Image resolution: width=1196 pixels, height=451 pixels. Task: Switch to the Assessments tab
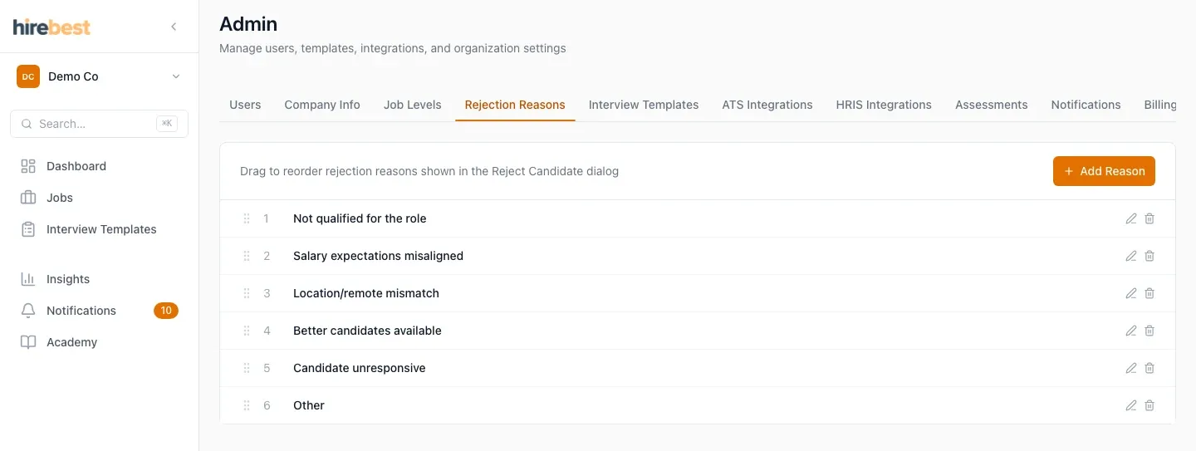(992, 105)
